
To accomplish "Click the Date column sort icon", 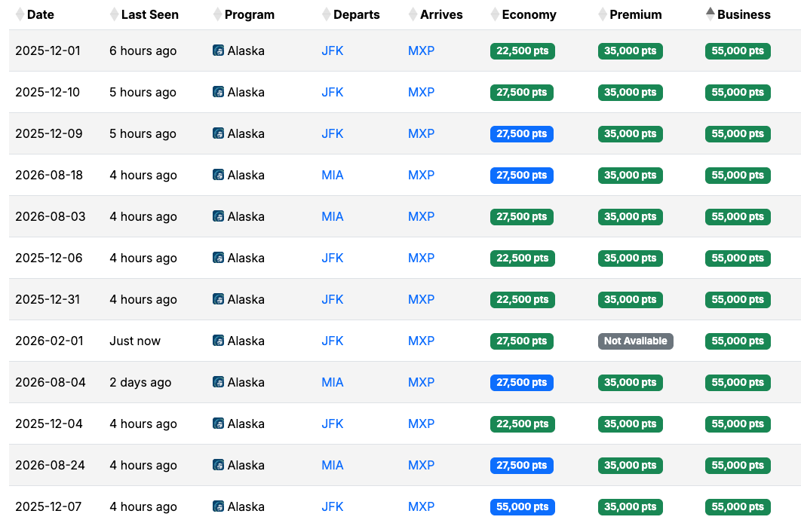I will [x=20, y=14].
